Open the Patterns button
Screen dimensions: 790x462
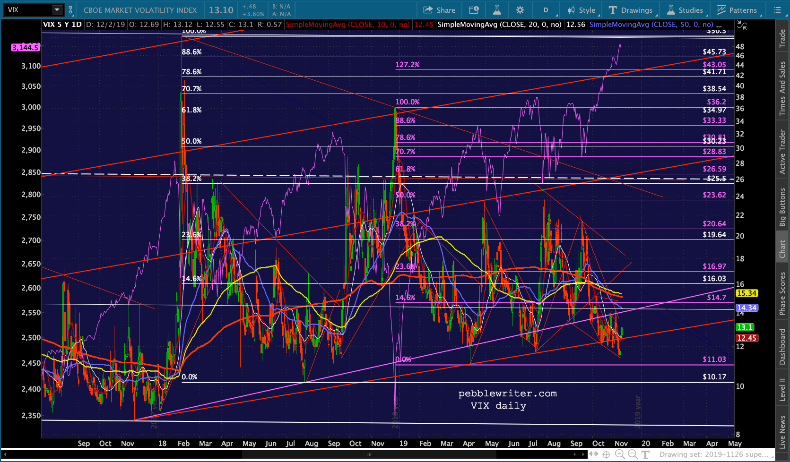[737, 10]
